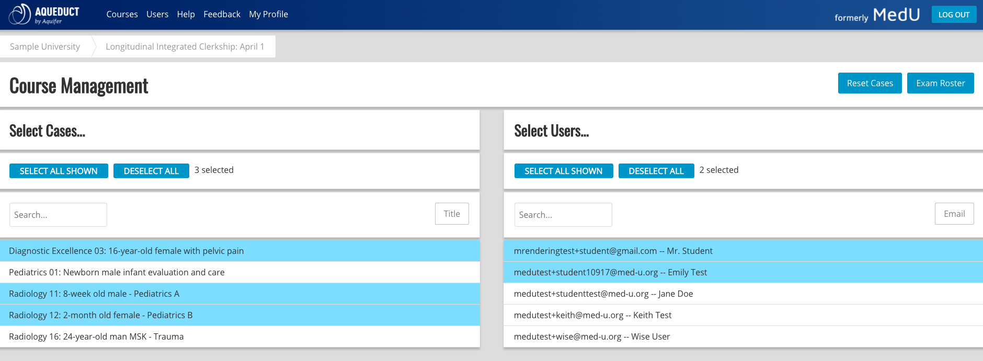983x361 pixels.
Task: Open Longitudinal Integrated Clerkship: April 1 breadcrumb
Action: coord(185,46)
